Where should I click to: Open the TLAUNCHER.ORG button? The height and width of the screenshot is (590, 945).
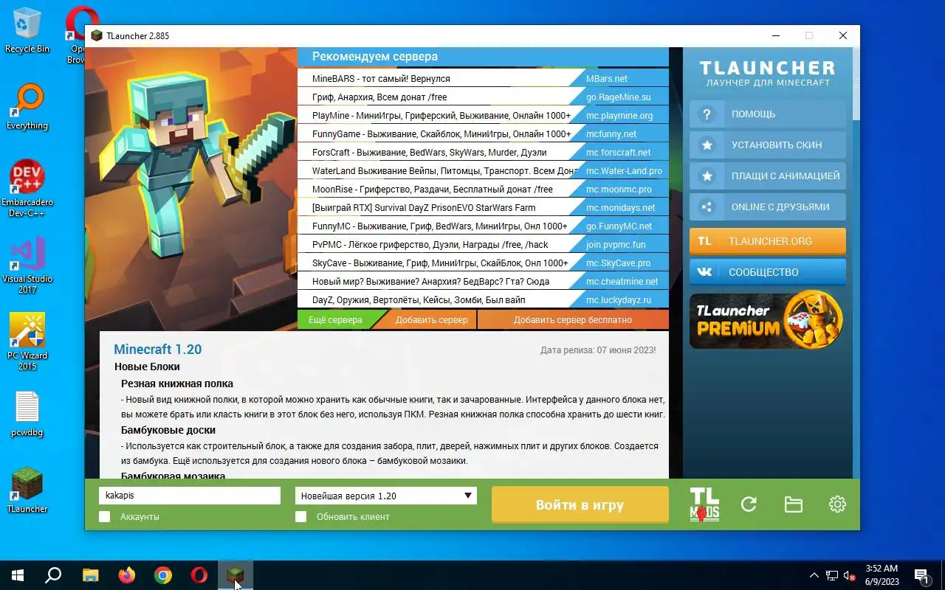point(768,241)
